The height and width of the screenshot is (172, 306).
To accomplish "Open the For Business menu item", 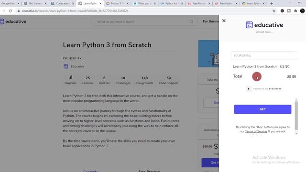I will click(211, 21).
